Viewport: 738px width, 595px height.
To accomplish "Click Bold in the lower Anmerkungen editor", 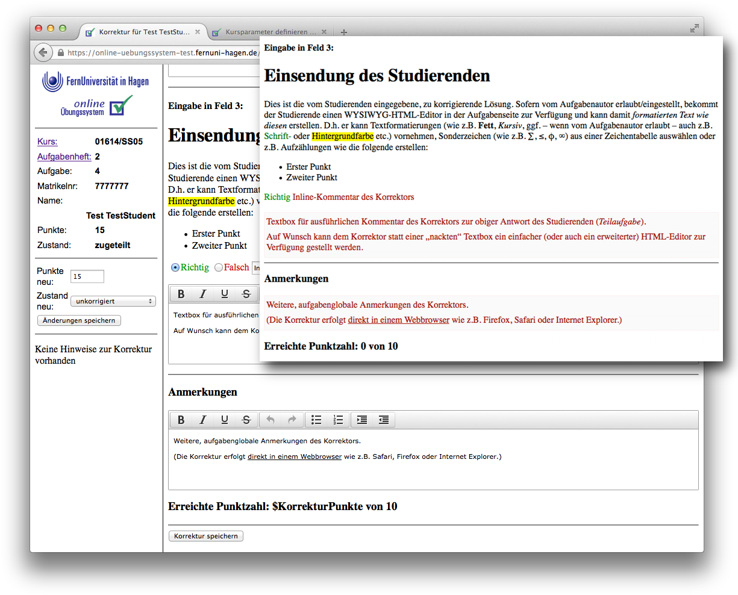I will [x=181, y=420].
